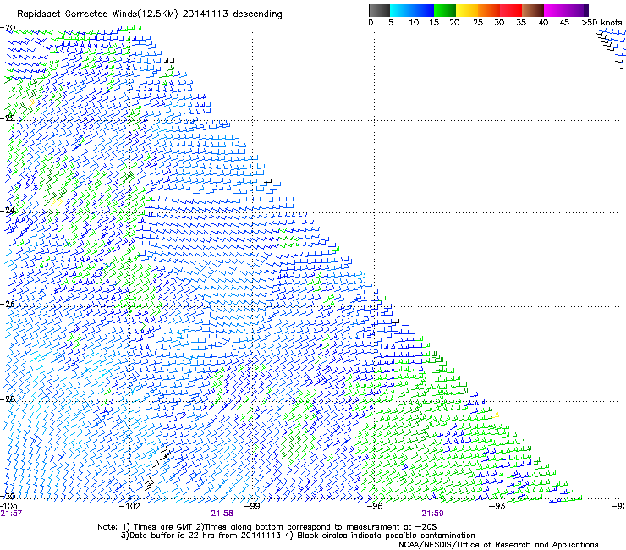The width and height of the screenshot is (626, 550).
Task: Click the blue 10-15 knots legend segment
Action: tap(422, 10)
